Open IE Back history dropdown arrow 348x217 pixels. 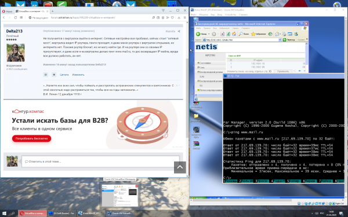point(209,34)
